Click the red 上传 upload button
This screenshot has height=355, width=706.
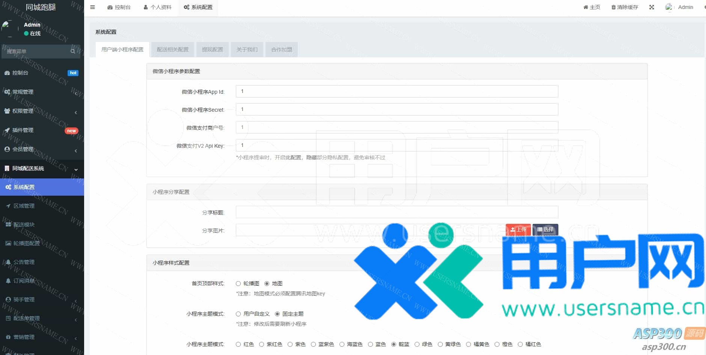coord(518,229)
